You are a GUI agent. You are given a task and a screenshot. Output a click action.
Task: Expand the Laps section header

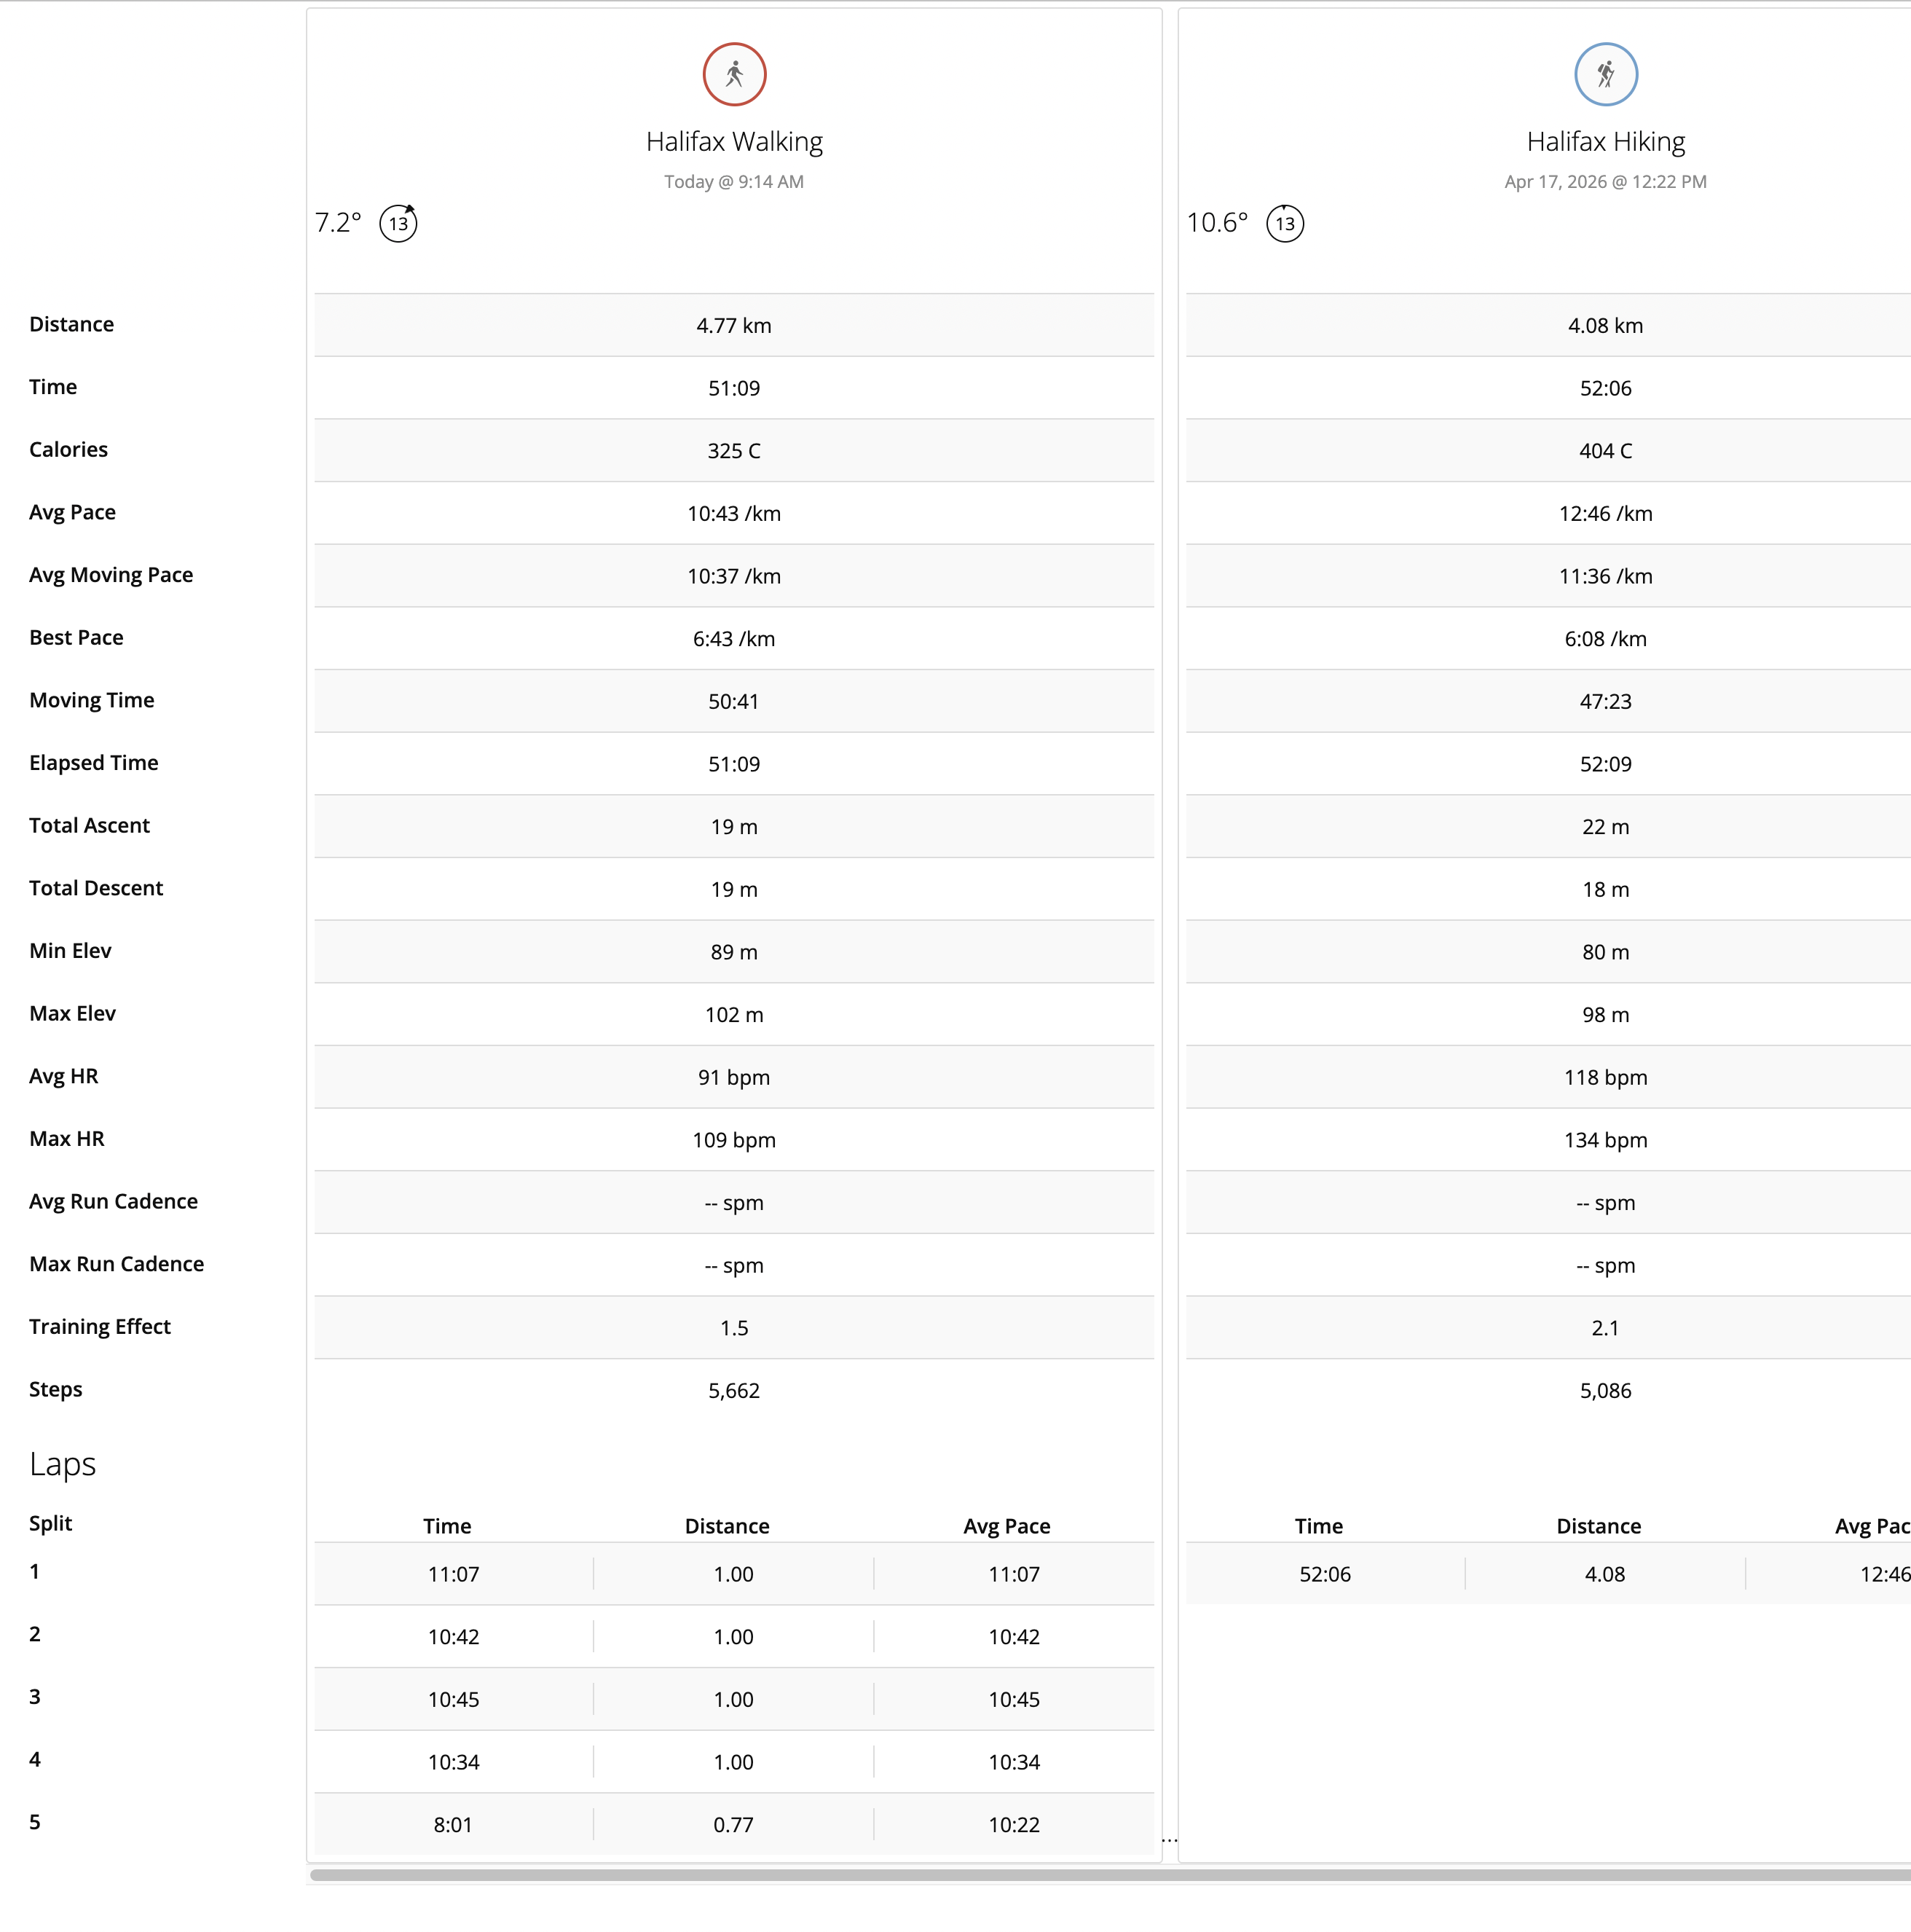coord(62,1463)
